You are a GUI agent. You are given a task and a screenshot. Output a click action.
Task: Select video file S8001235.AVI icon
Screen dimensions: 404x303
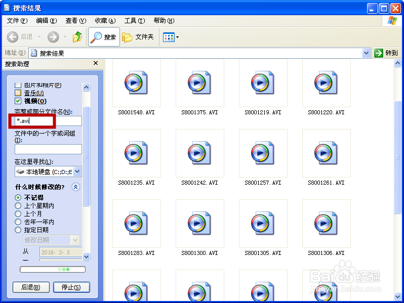point(137,153)
